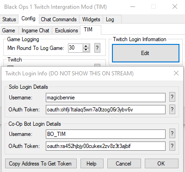The height and width of the screenshot is (172, 185).
Task: Open the Help button in login dialog
Action: (92, 163)
